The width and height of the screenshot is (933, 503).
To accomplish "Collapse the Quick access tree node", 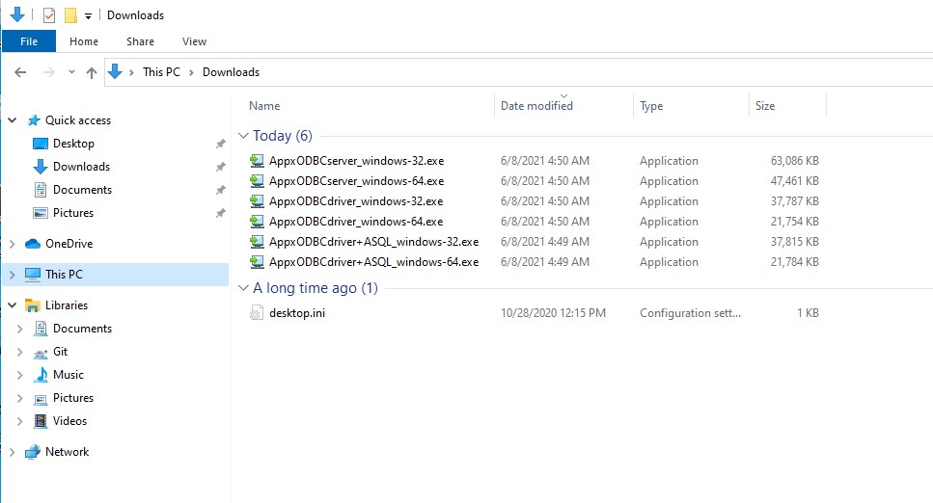I will pyautogui.click(x=12, y=120).
